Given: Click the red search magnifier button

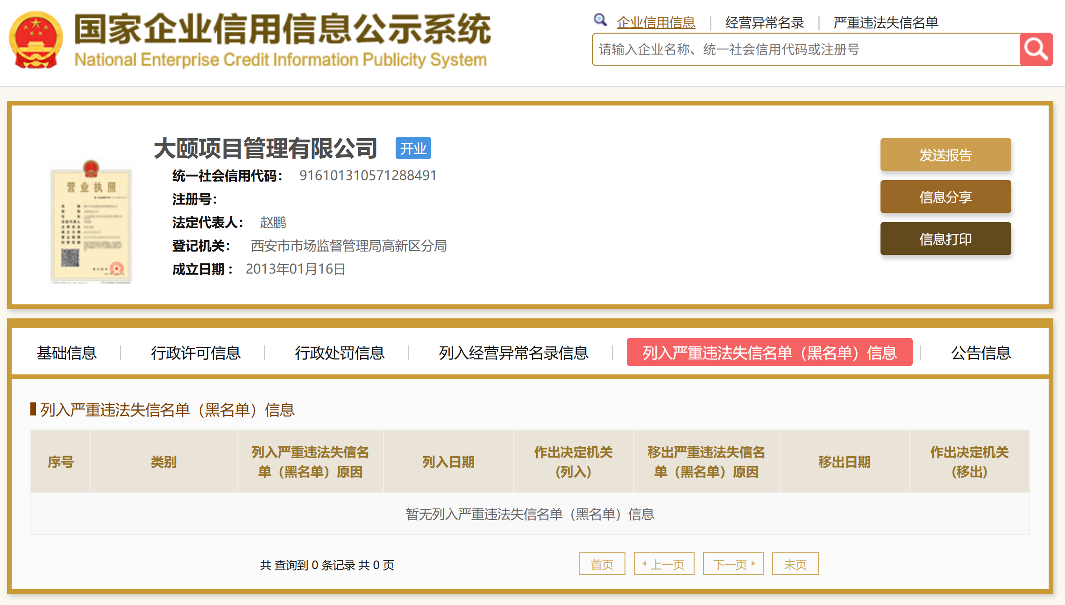Looking at the screenshot, I should 1036,49.
